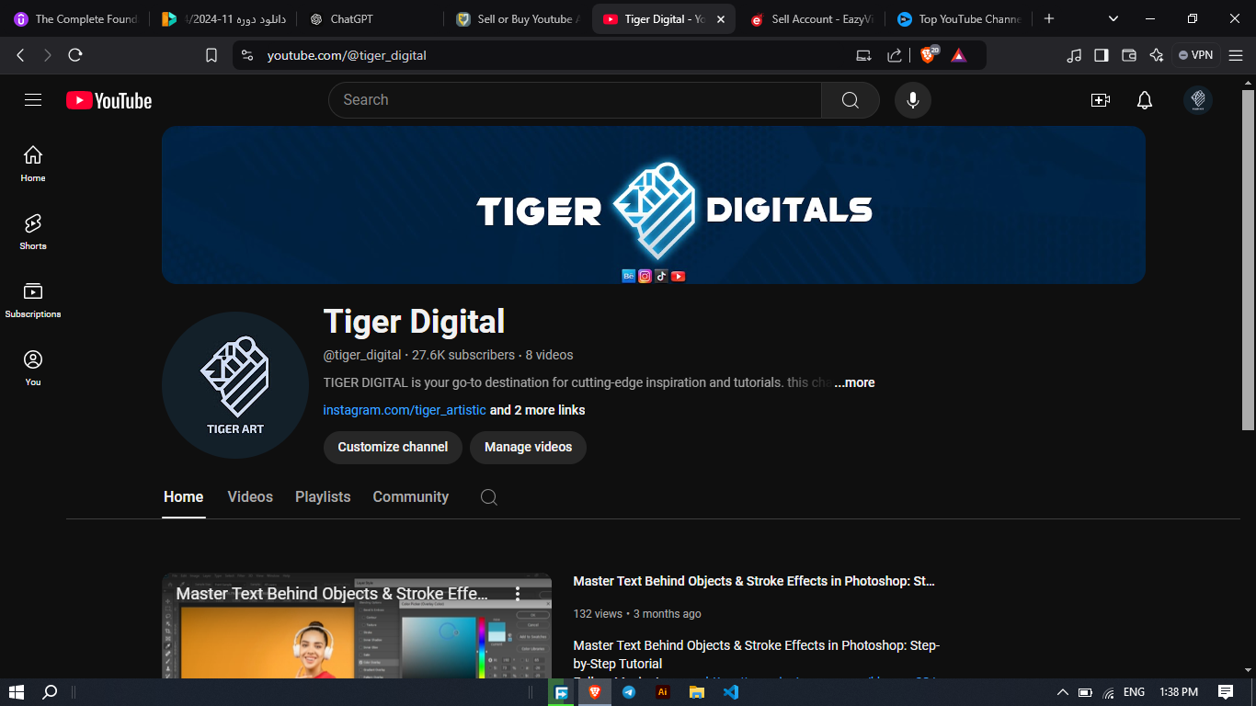1256x706 pixels.
Task: Show hidden system tray icons
Action: (x=1063, y=692)
